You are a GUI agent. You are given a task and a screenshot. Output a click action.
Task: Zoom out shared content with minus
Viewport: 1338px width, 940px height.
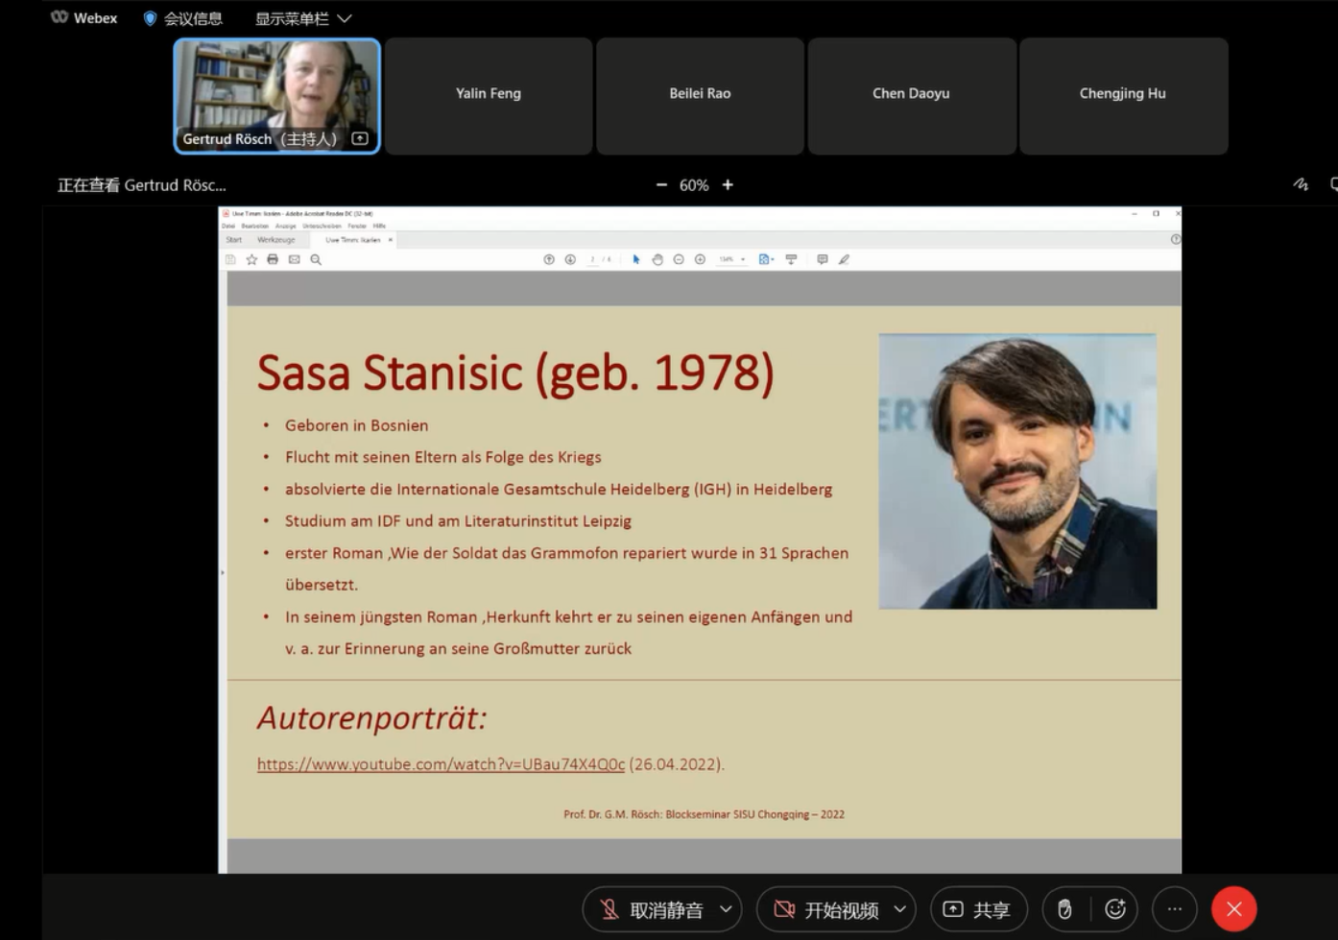(x=661, y=184)
